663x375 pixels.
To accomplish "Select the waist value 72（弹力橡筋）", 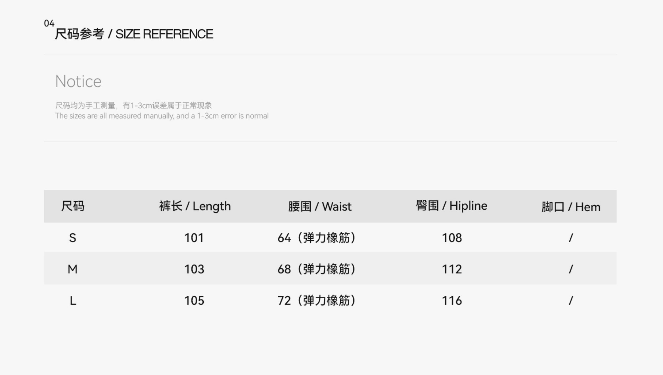I will click(x=317, y=301).
